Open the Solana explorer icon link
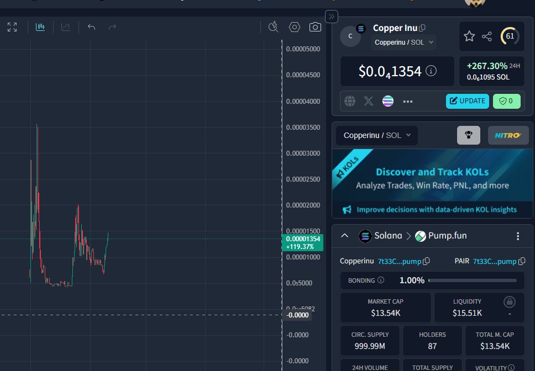535x371 pixels. tap(388, 101)
